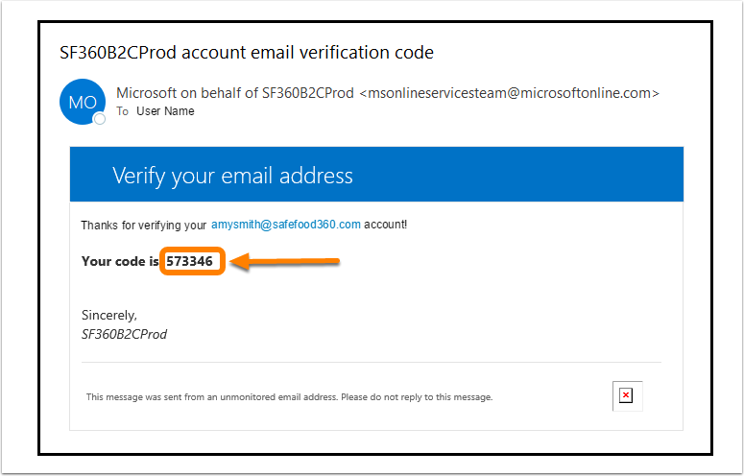Click the italic SF360B2CProd signature
Image resolution: width=744 pixels, height=476 pixels.
tap(125, 334)
